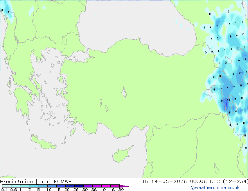Click the large salt lake in central Turkey
Image resolution: width=248 pixels, height=191 pixels.
point(124,92)
